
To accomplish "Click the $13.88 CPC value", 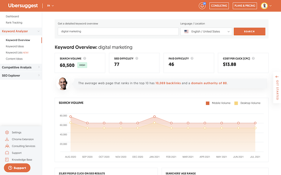I will [x=229, y=64].
